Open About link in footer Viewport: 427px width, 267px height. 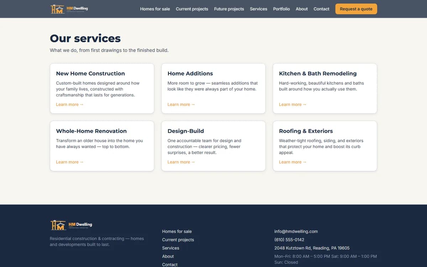(168, 256)
